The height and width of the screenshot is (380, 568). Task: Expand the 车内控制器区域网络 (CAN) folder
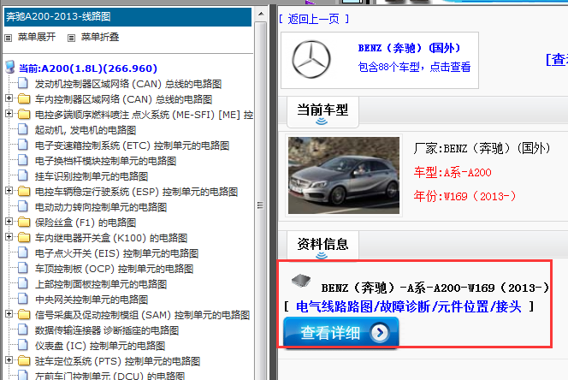[9, 98]
